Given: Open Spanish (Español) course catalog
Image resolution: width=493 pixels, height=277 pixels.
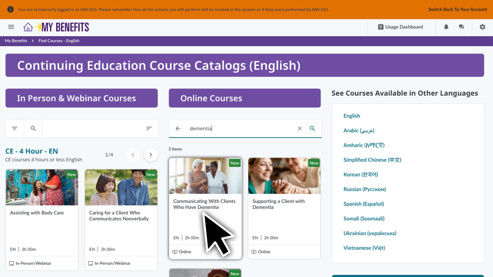Looking at the screenshot, I should [x=364, y=204].
